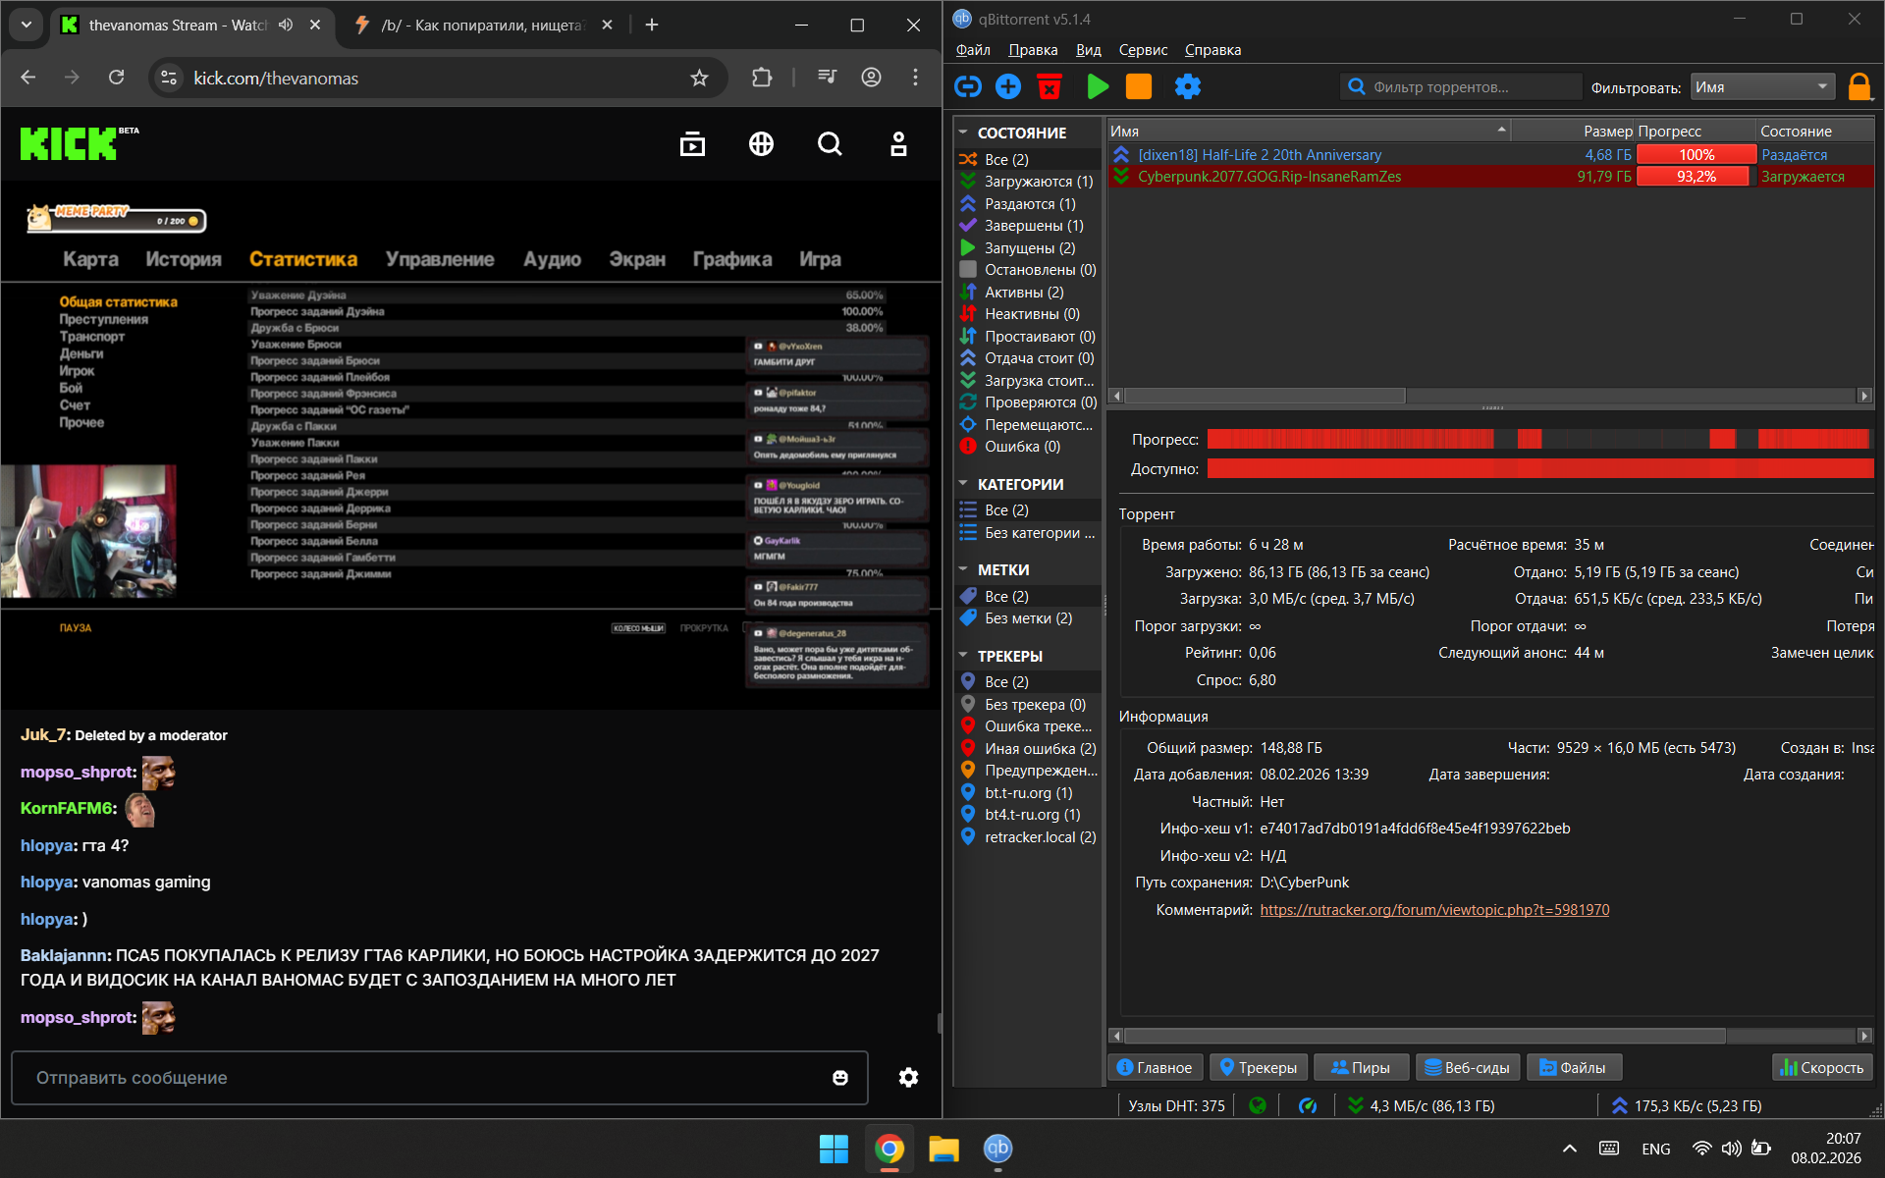Image resolution: width=1885 pixels, height=1178 pixels.
Task: Open the Фильтровать Имя dropdown
Action: coord(1762,87)
